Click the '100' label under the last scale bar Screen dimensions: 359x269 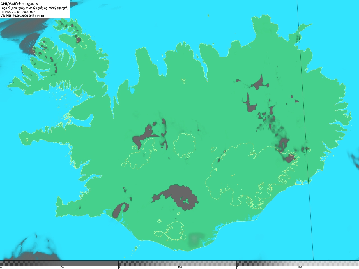pyautogui.click(x=300, y=267)
